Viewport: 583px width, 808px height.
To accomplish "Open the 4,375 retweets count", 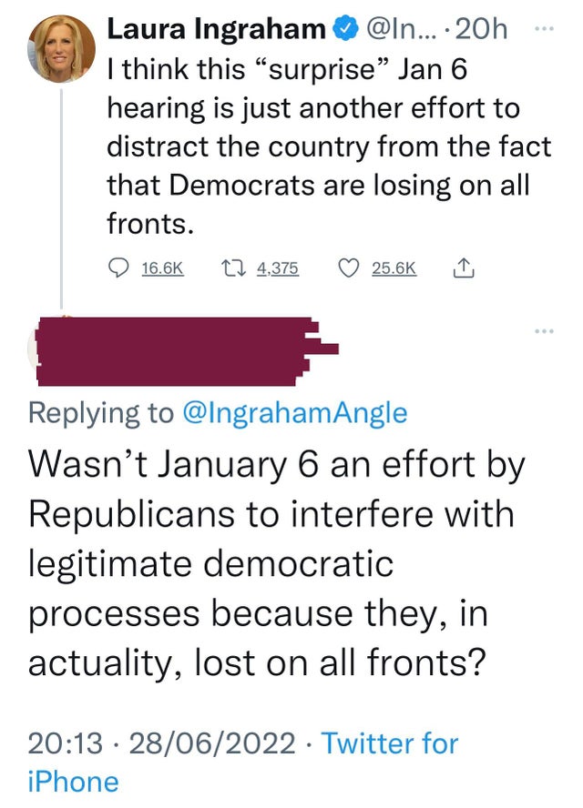I will (278, 268).
